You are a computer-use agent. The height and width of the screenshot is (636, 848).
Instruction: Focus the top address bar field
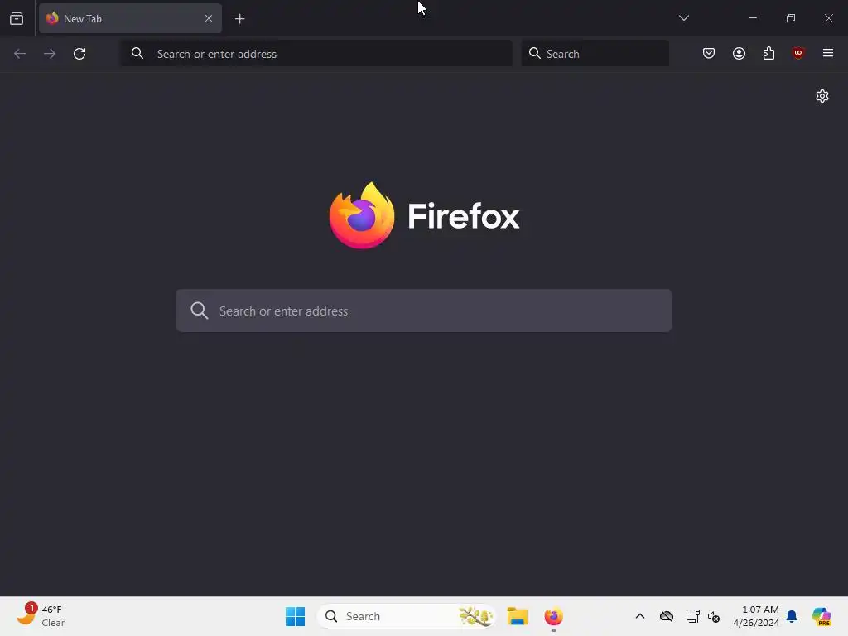[x=316, y=54]
